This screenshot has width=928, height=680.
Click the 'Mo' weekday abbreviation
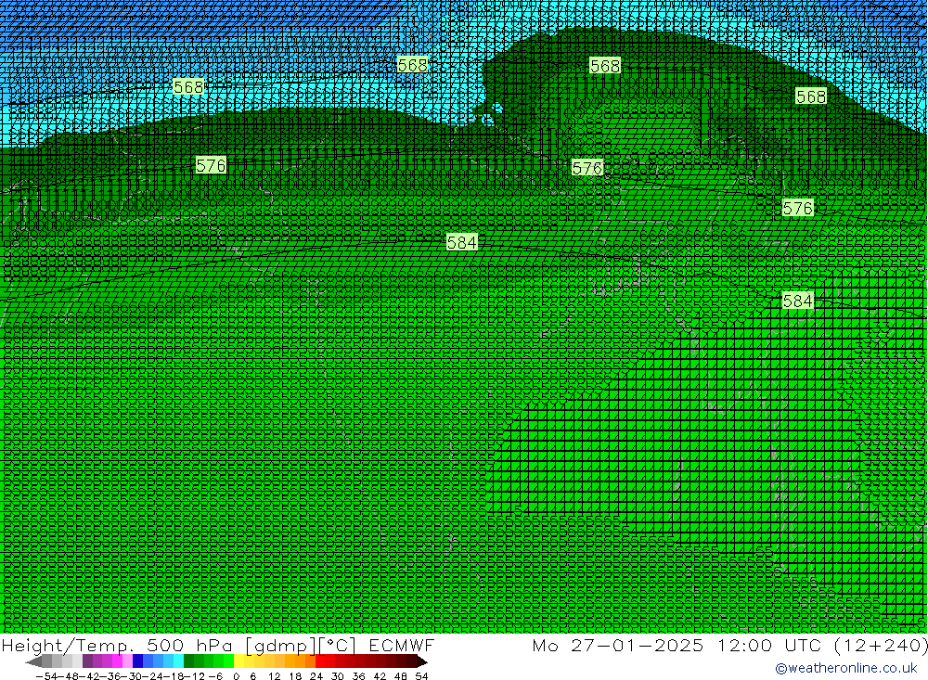(x=545, y=645)
